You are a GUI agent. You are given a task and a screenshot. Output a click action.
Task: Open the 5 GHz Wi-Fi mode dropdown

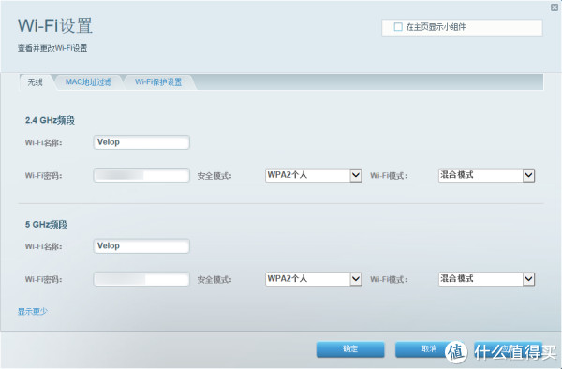[487, 279]
